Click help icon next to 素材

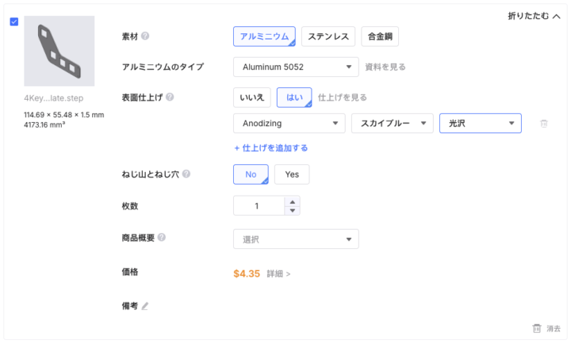tap(145, 36)
